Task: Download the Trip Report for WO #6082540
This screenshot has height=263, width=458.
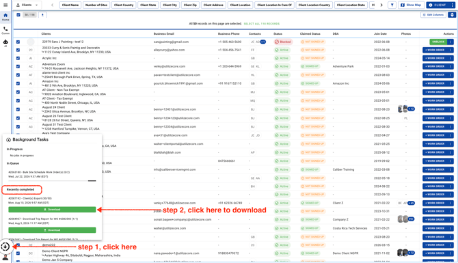Action: click(x=52, y=230)
